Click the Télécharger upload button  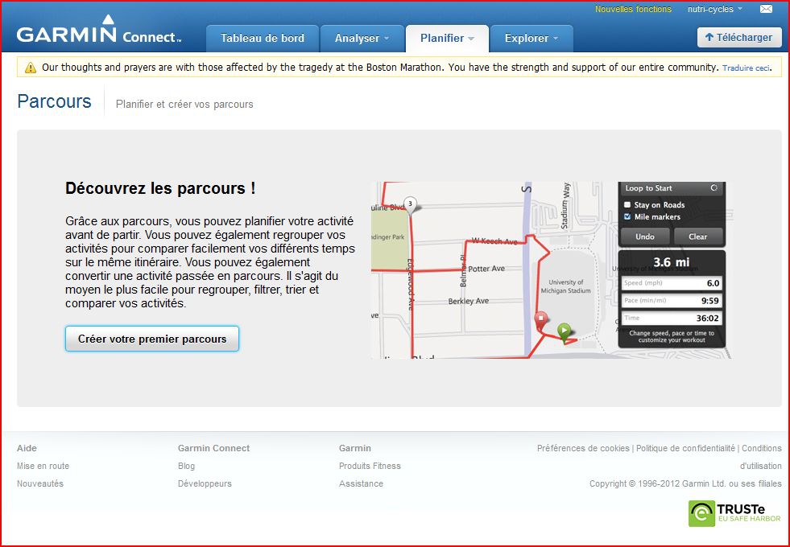click(x=739, y=37)
